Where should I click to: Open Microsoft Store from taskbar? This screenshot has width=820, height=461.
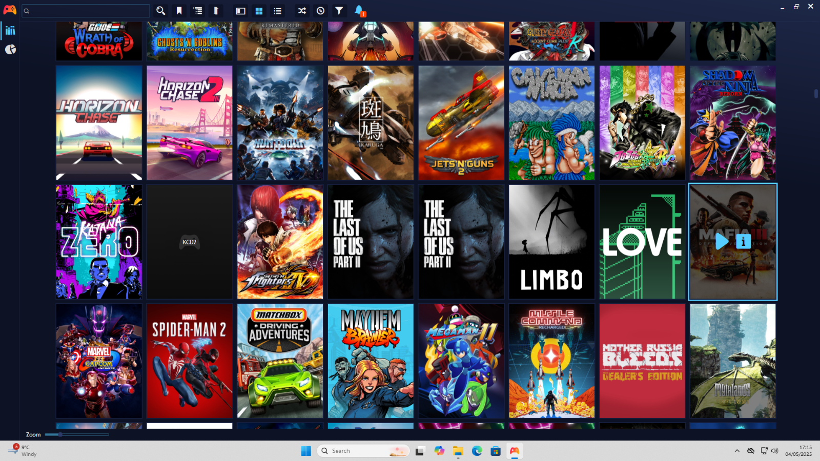point(495,451)
